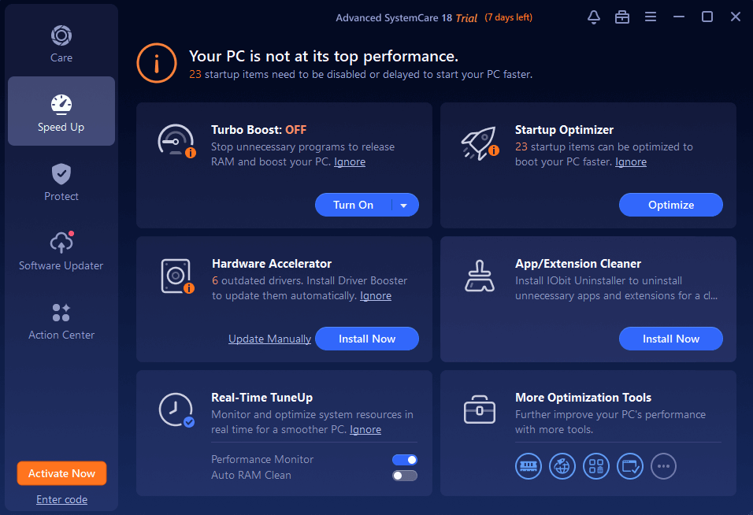Image resolution: width=753 pixels, height=515 pixels.
Task: Click the App/Extension Cleaner brush icon
Action: [479, 276]
